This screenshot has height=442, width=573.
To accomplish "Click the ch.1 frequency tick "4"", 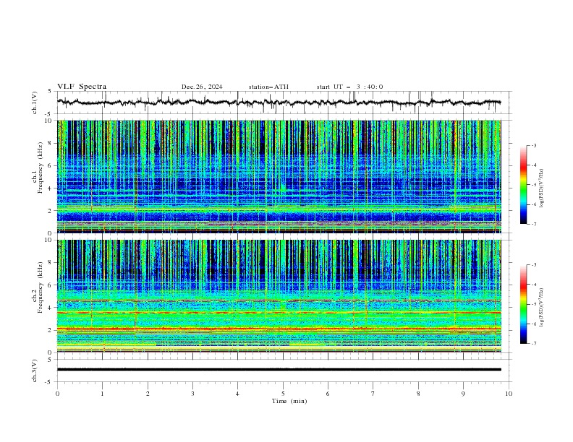I will pos(50,188).
